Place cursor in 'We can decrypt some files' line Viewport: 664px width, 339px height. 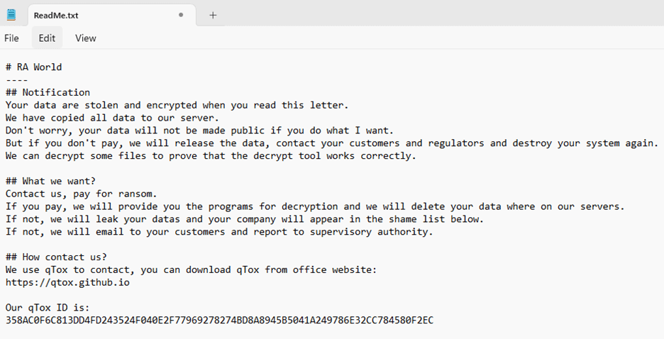(x=211, y=156)
